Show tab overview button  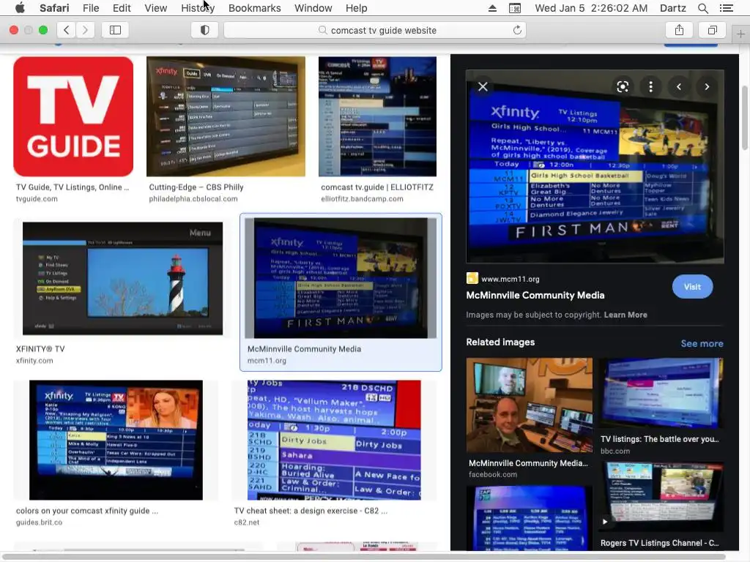tap(712, 30)
